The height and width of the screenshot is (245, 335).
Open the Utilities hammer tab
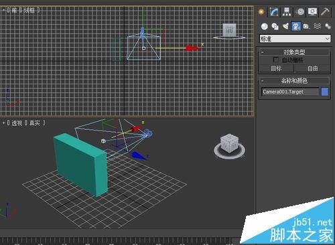tap(325, 11)
